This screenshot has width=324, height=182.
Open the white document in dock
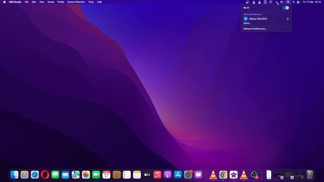click(269, 175)
